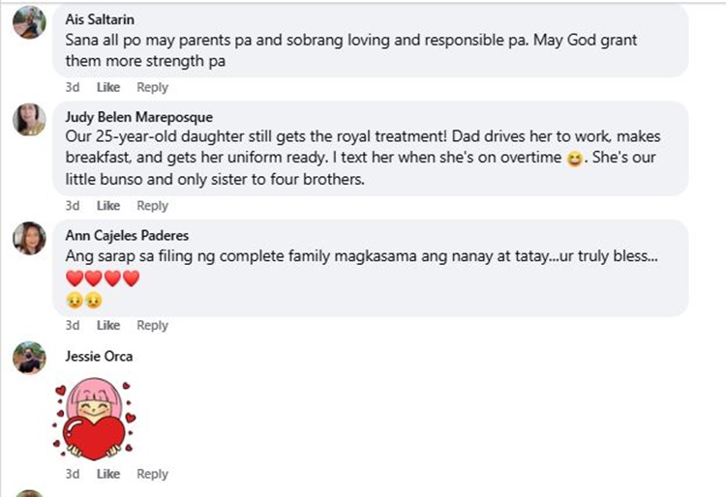The image size is (726, 497).
Task: Like Ais Saltarin's comment
Action: pyautogui.click(x=108, y=87)
